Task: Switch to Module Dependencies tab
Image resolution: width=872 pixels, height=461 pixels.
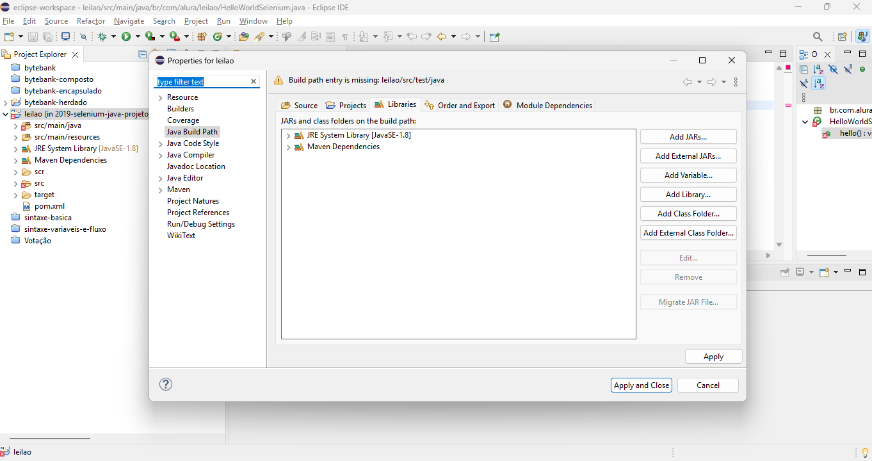Action: click(548, 105)
